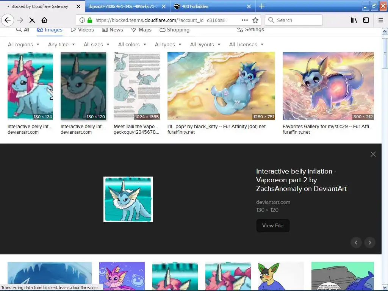This screenshot has width=388, height=291.
Task: Click the scrollbar up arrow
Action: click(385, 31)
